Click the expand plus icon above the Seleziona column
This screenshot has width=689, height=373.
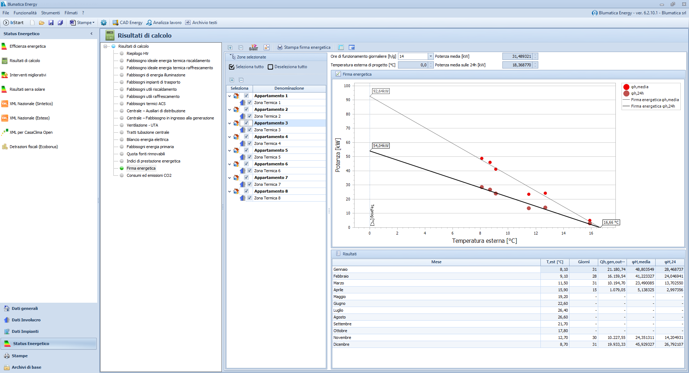point(232,80)
